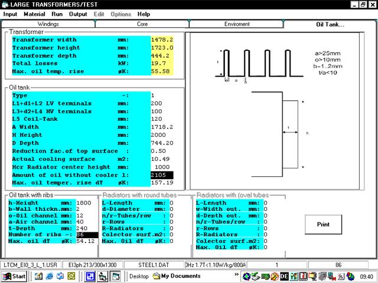Click the Print button
This screenshot has width=378, height=283.
tap(323, 224)
